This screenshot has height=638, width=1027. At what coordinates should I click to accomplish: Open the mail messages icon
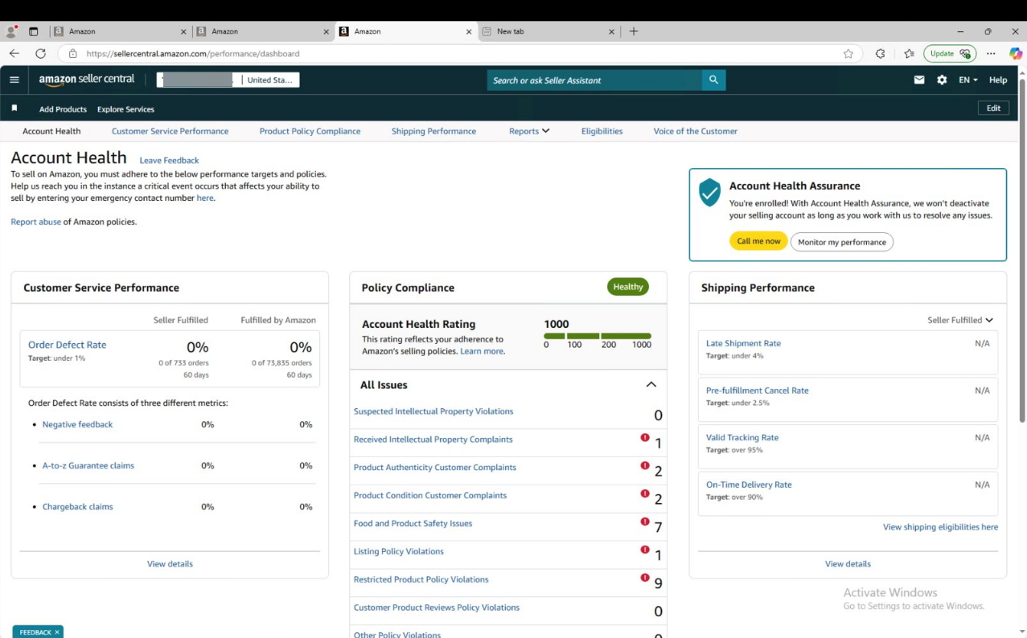(919, 80)
